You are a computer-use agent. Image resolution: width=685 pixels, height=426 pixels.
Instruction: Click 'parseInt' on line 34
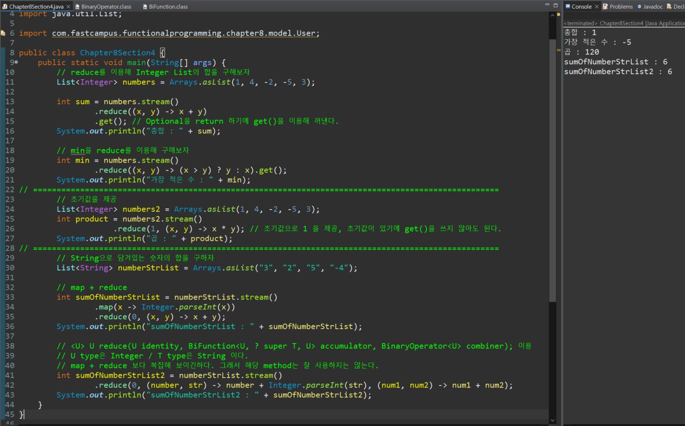click(197, 306)
